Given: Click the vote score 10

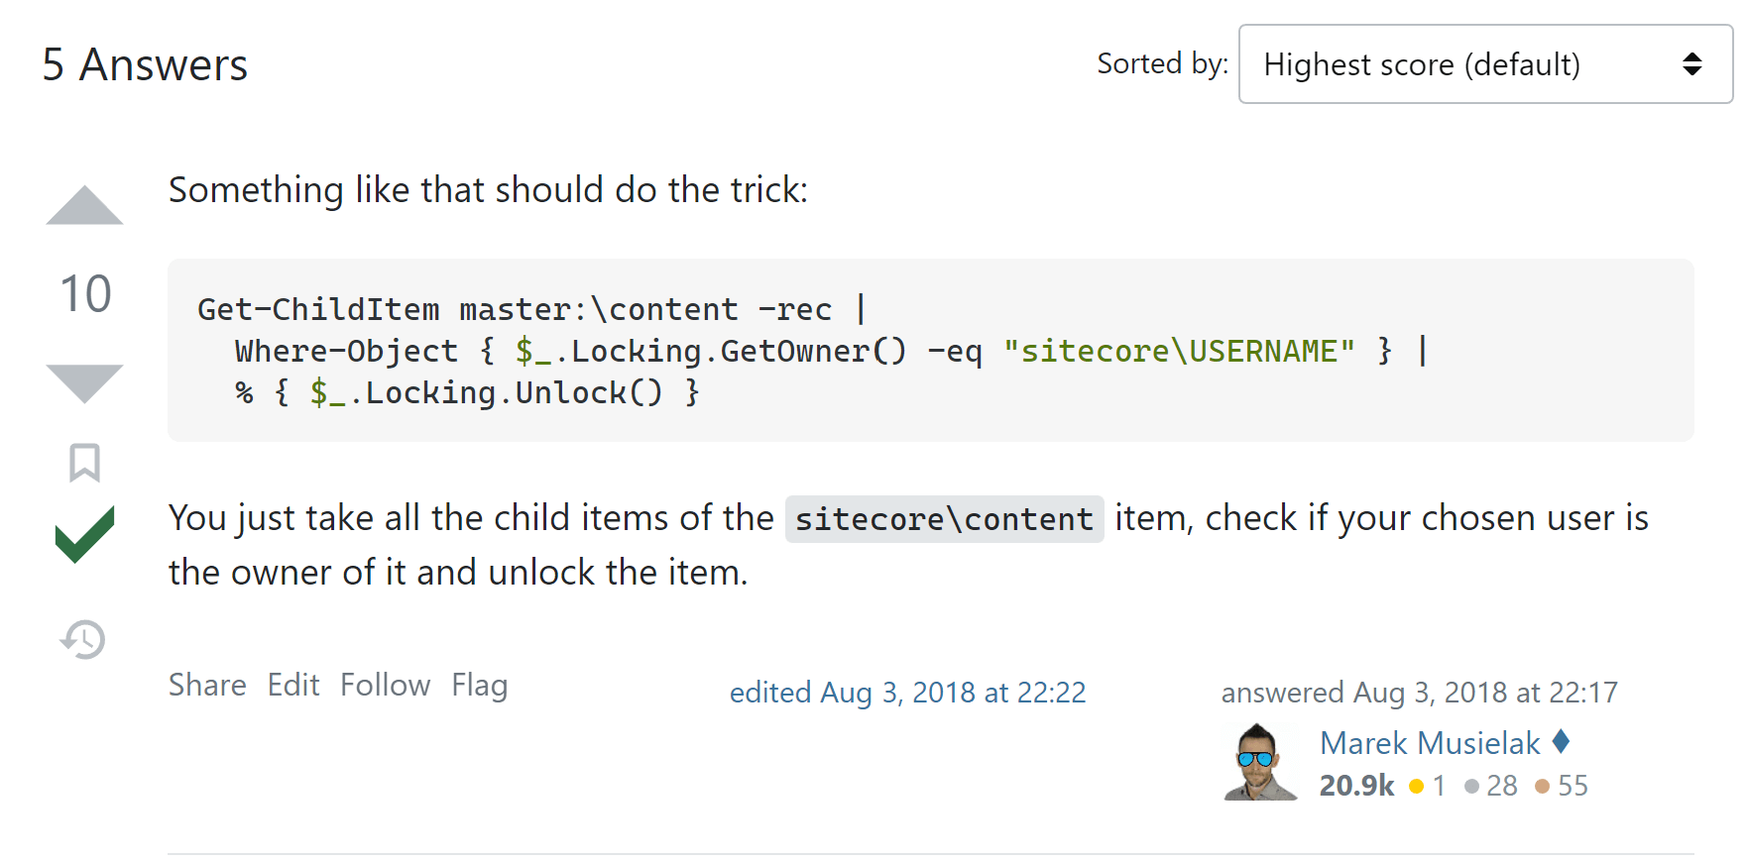Looking at the screenshot, I should 85,294.
